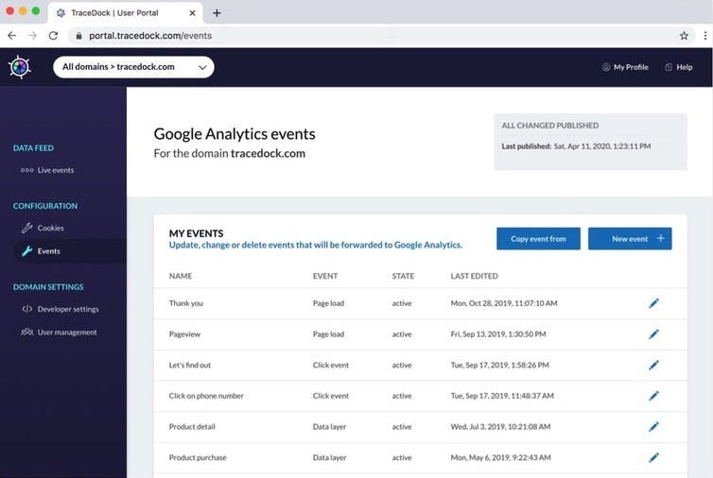This screenshot has height=478, width=713.
Task: Bookmark this page with star icon
Action: tap(684, 35)
